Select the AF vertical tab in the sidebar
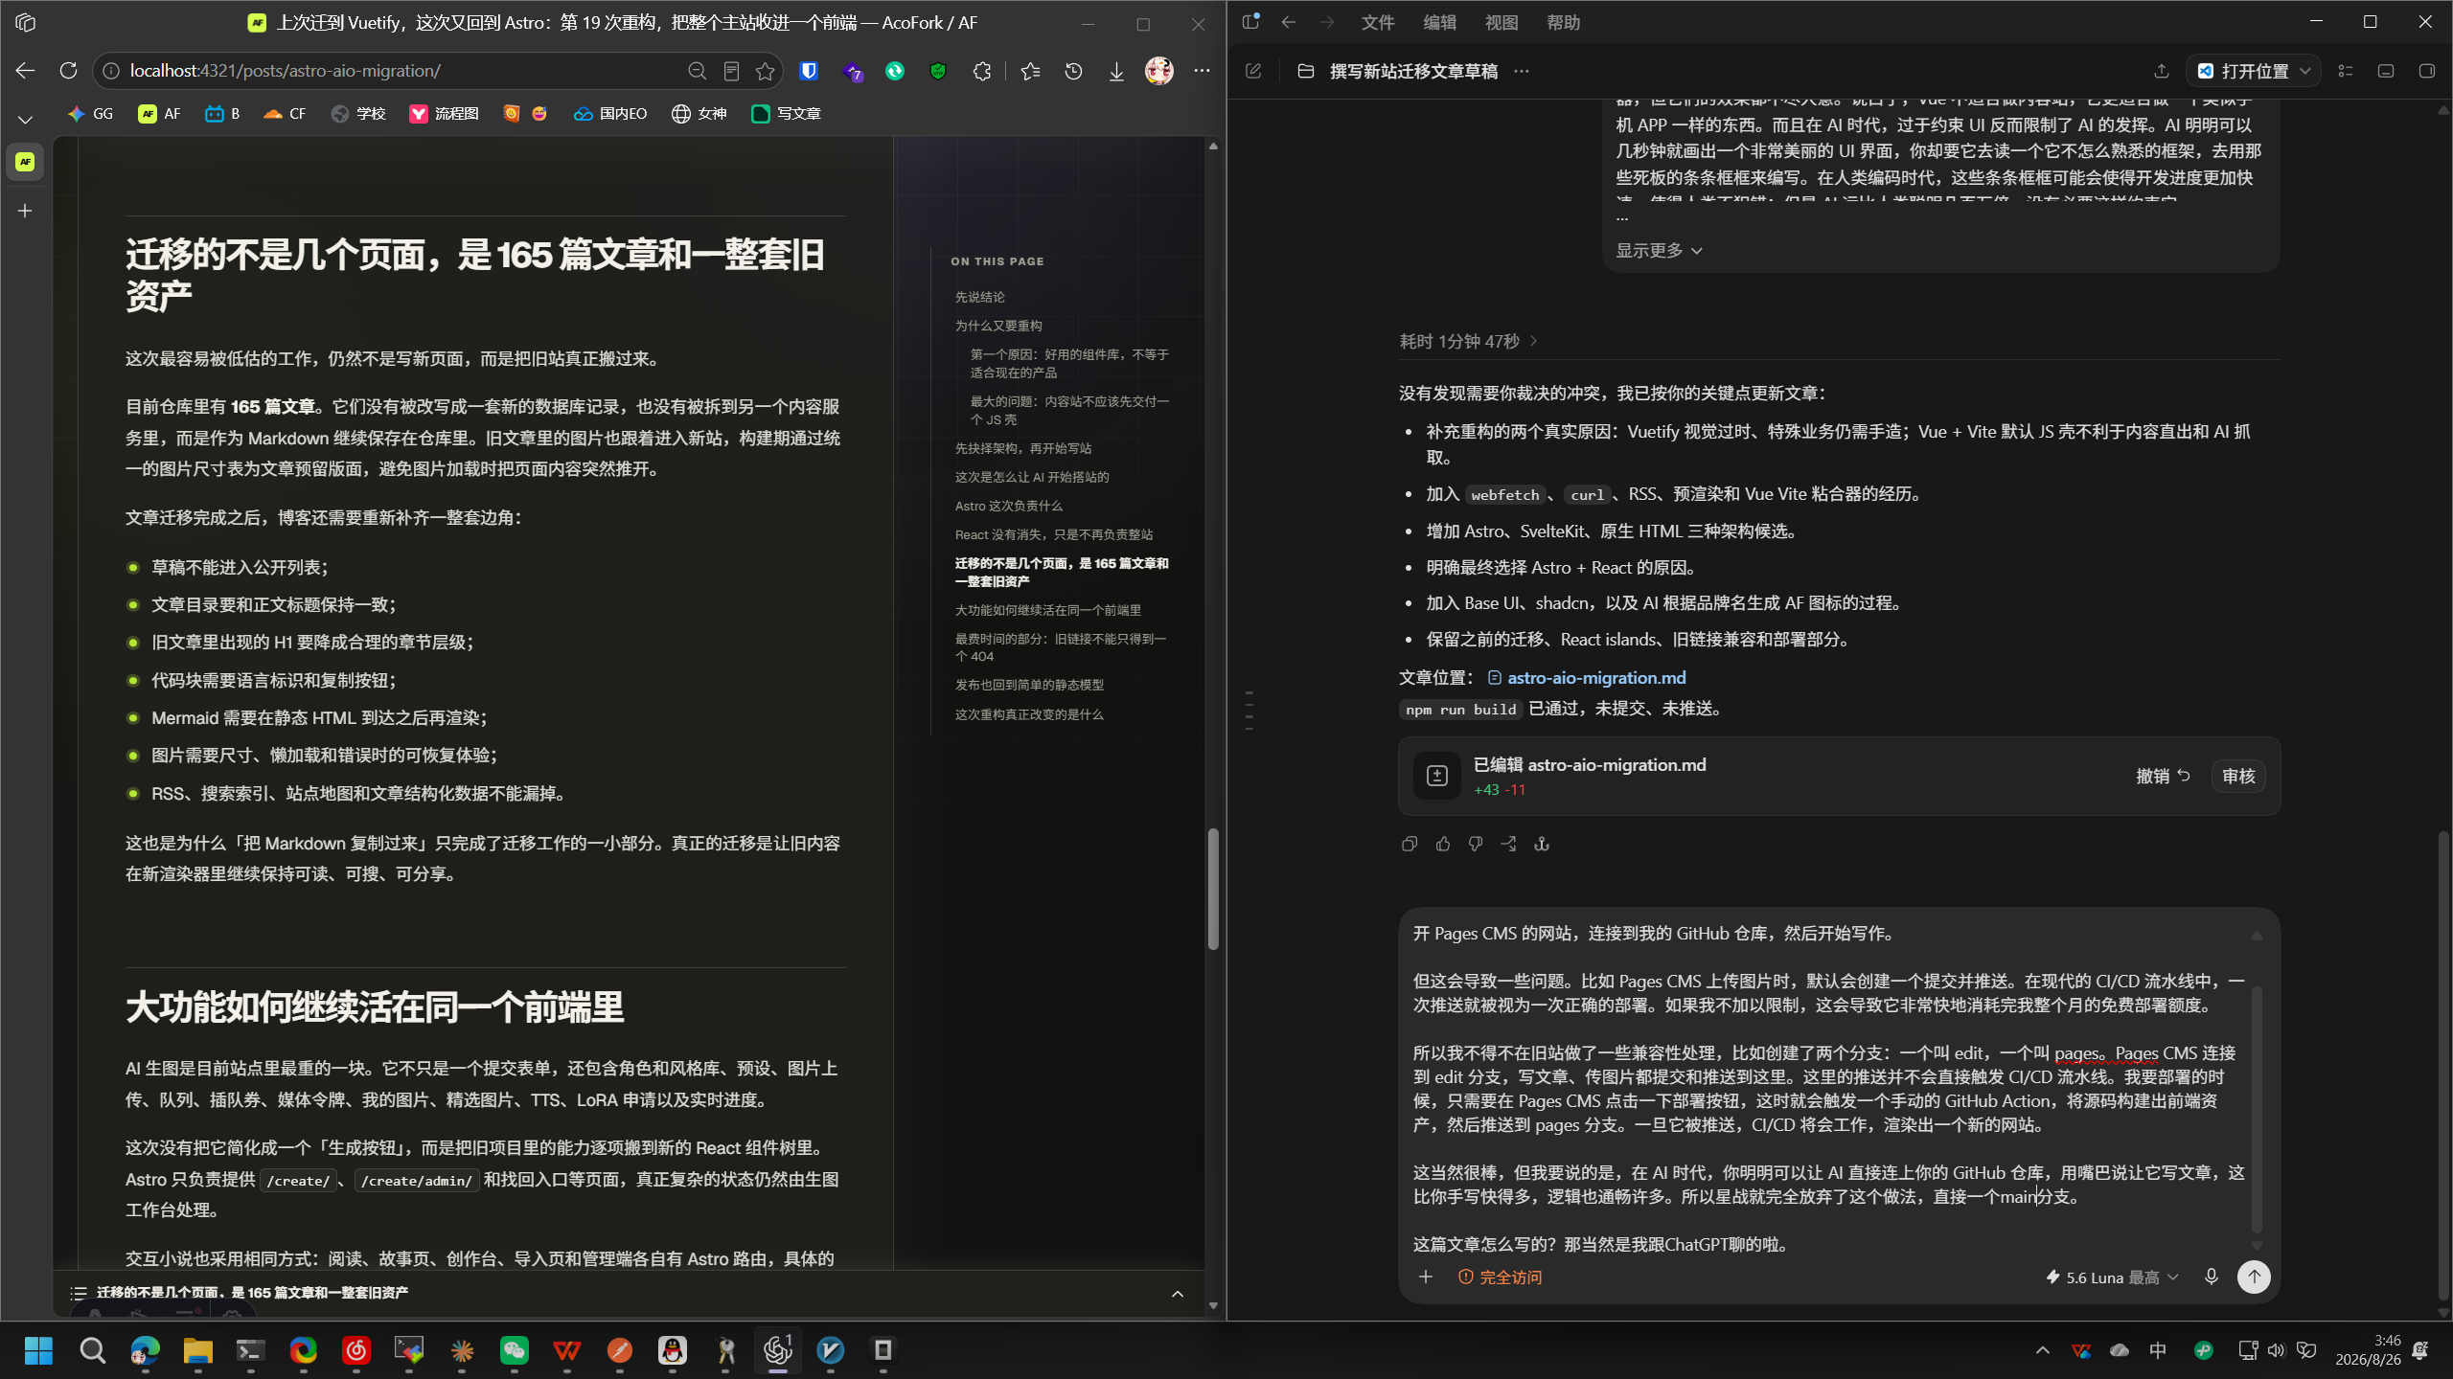 click(26, 162)
